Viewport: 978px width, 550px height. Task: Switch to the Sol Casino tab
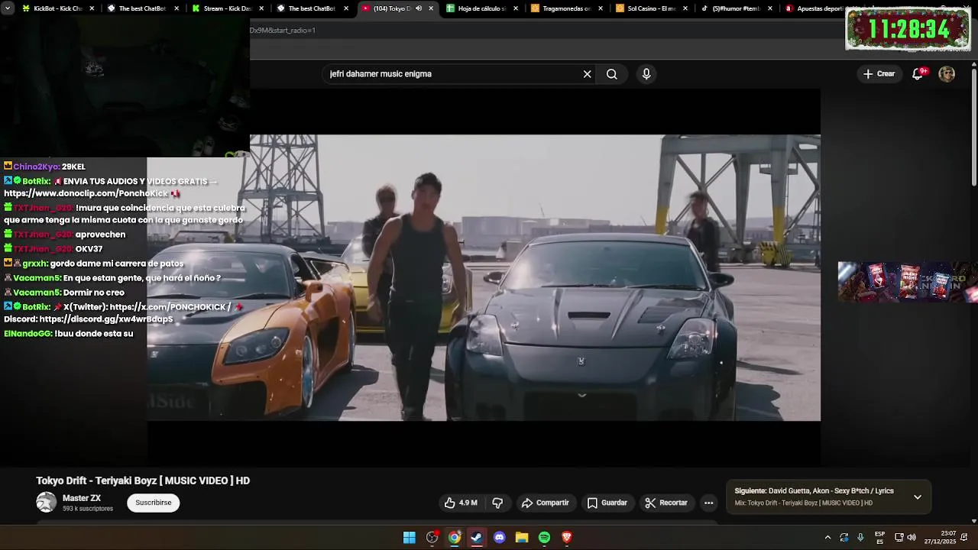pyautogui.click(x=652, y=8)
